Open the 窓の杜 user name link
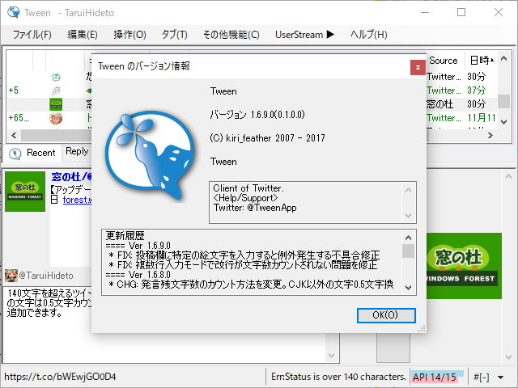The height and width of the screenshot is (388, 518). (71, 177)
